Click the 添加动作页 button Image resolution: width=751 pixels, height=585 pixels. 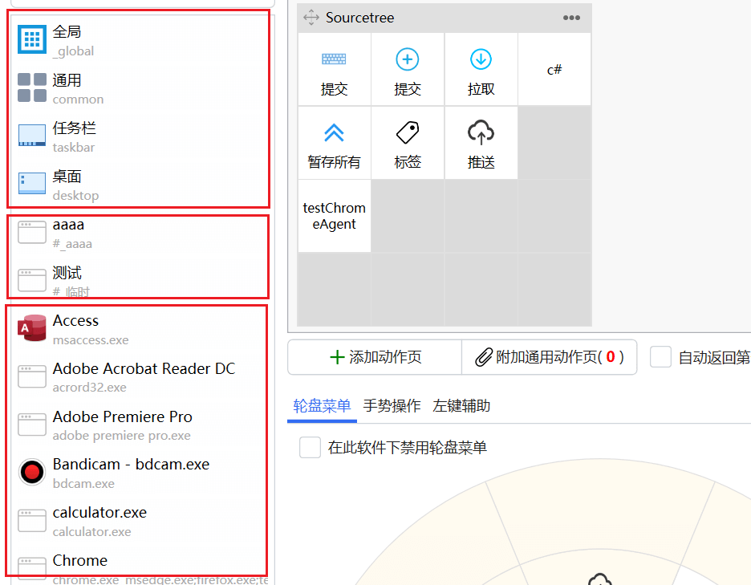[x=375, y=357]
